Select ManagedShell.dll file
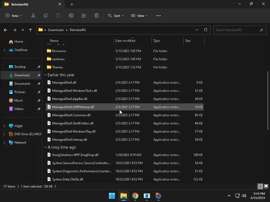270x202 pixels. pos(125,83)
